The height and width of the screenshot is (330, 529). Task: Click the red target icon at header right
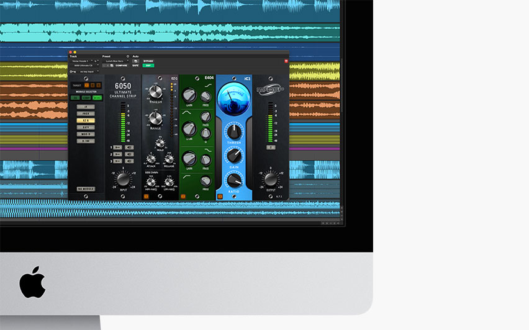tap(286, 61)
